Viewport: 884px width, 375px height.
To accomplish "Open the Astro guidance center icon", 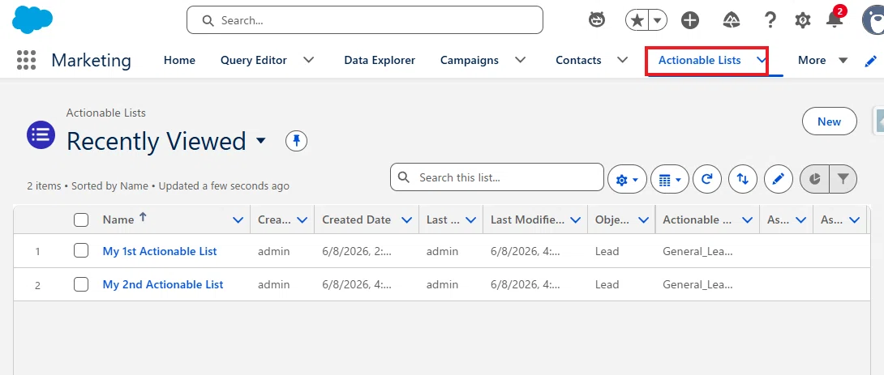I will tap(596, 20).
